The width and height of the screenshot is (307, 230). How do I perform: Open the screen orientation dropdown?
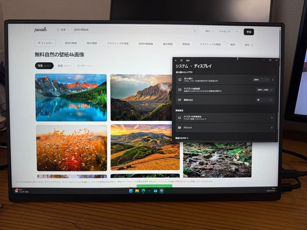point(264,100)
